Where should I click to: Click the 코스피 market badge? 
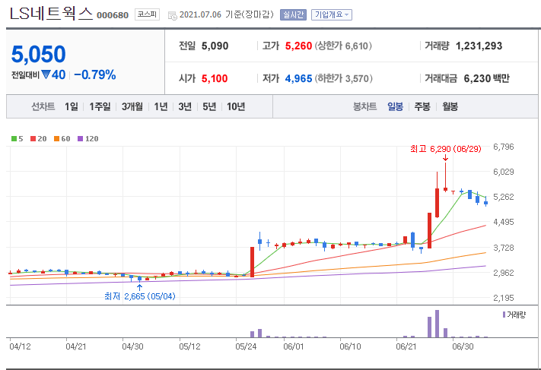click(x=147, y=14)
